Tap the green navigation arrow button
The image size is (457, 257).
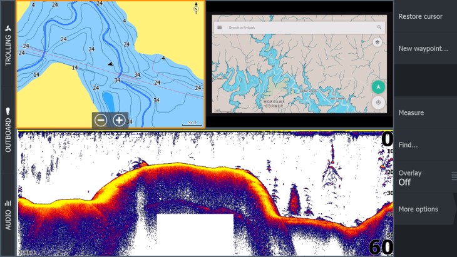pyautogui.click(x=377, y=87)
